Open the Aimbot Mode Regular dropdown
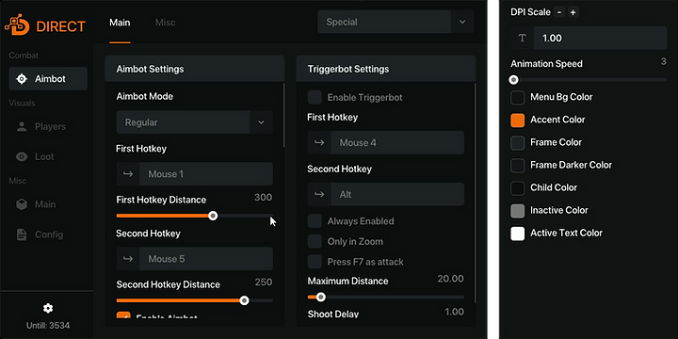 click(195, 122)
